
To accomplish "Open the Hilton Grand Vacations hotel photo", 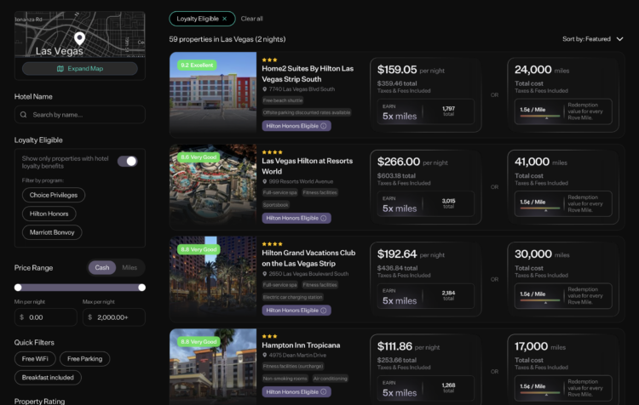I will point(213,279).
